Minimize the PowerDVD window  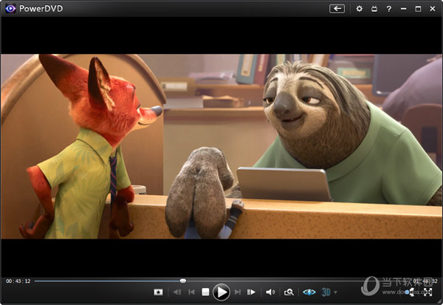[403, 9]
